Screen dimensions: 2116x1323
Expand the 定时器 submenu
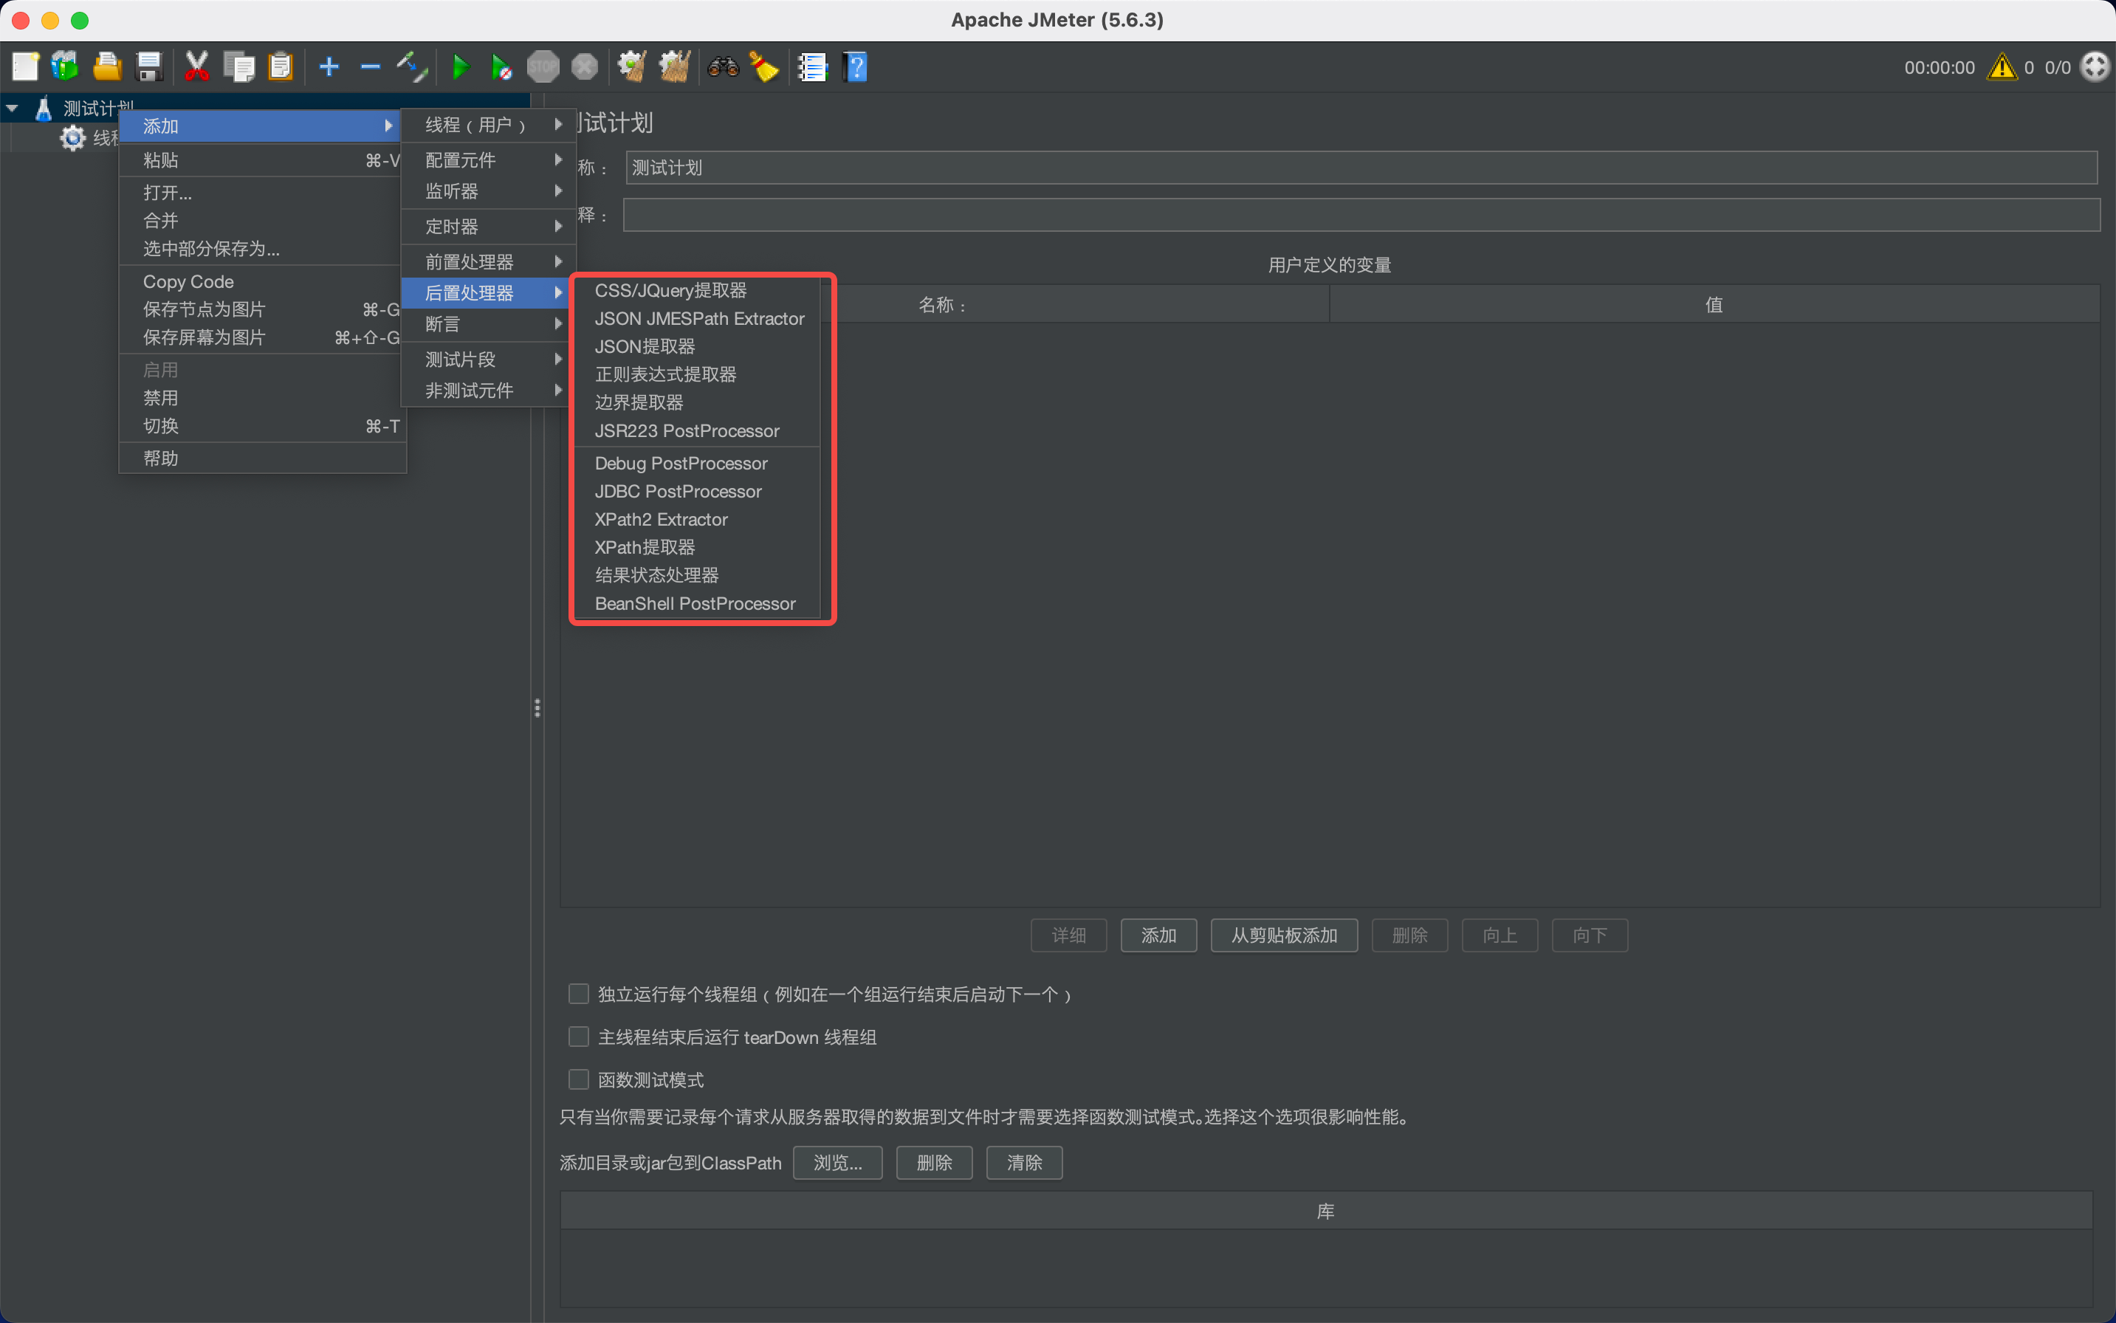click(488, 227)
